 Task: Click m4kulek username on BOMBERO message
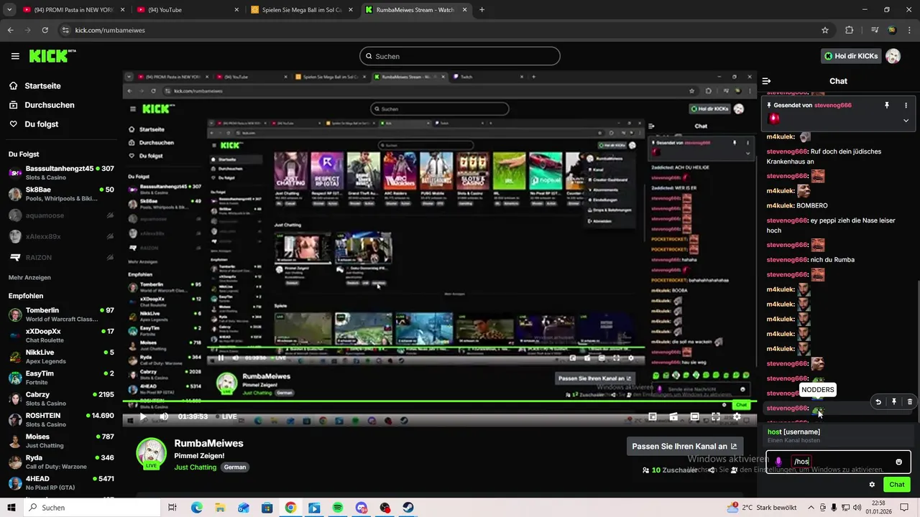click(x=780, y=205)
